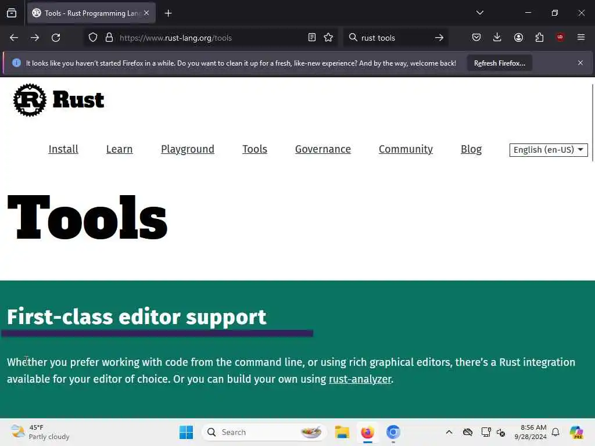Open a new tab with plus button
The image size is (595, 446).
[168, 13]
